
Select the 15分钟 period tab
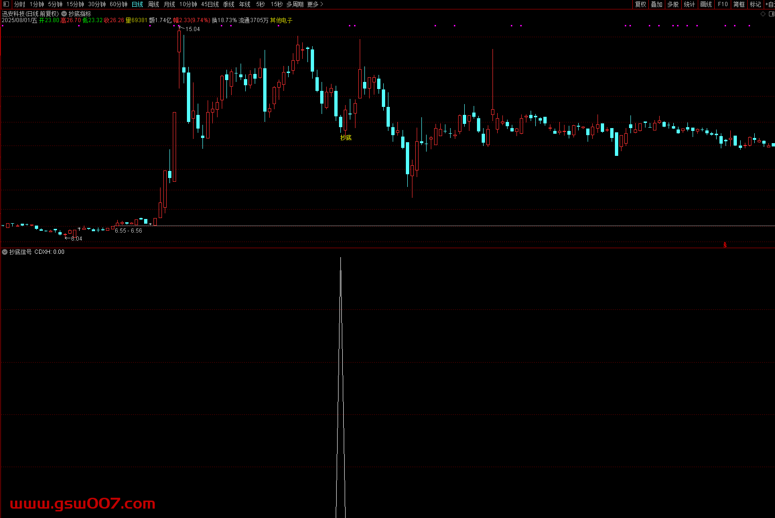pyautogui.click(x=75, y=4)
